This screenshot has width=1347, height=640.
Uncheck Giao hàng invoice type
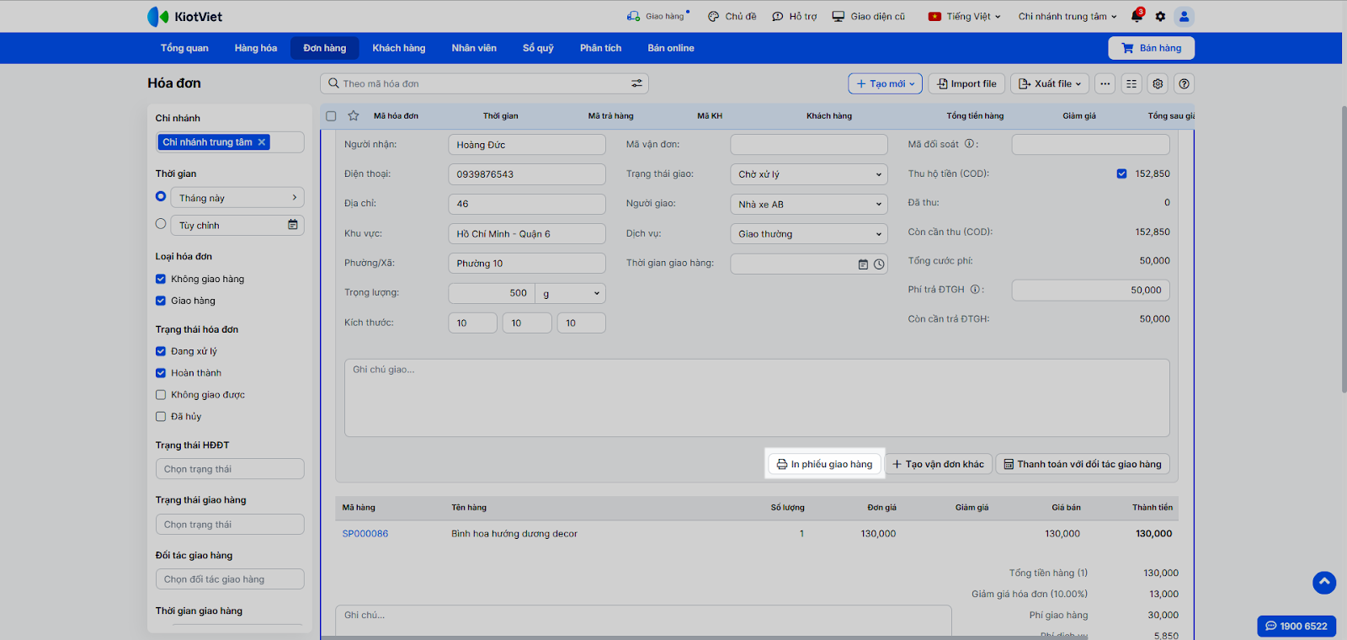(161, 301)
